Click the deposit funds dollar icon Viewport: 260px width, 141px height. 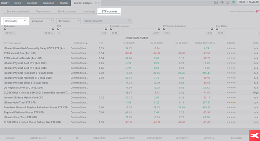coord(222,2)
